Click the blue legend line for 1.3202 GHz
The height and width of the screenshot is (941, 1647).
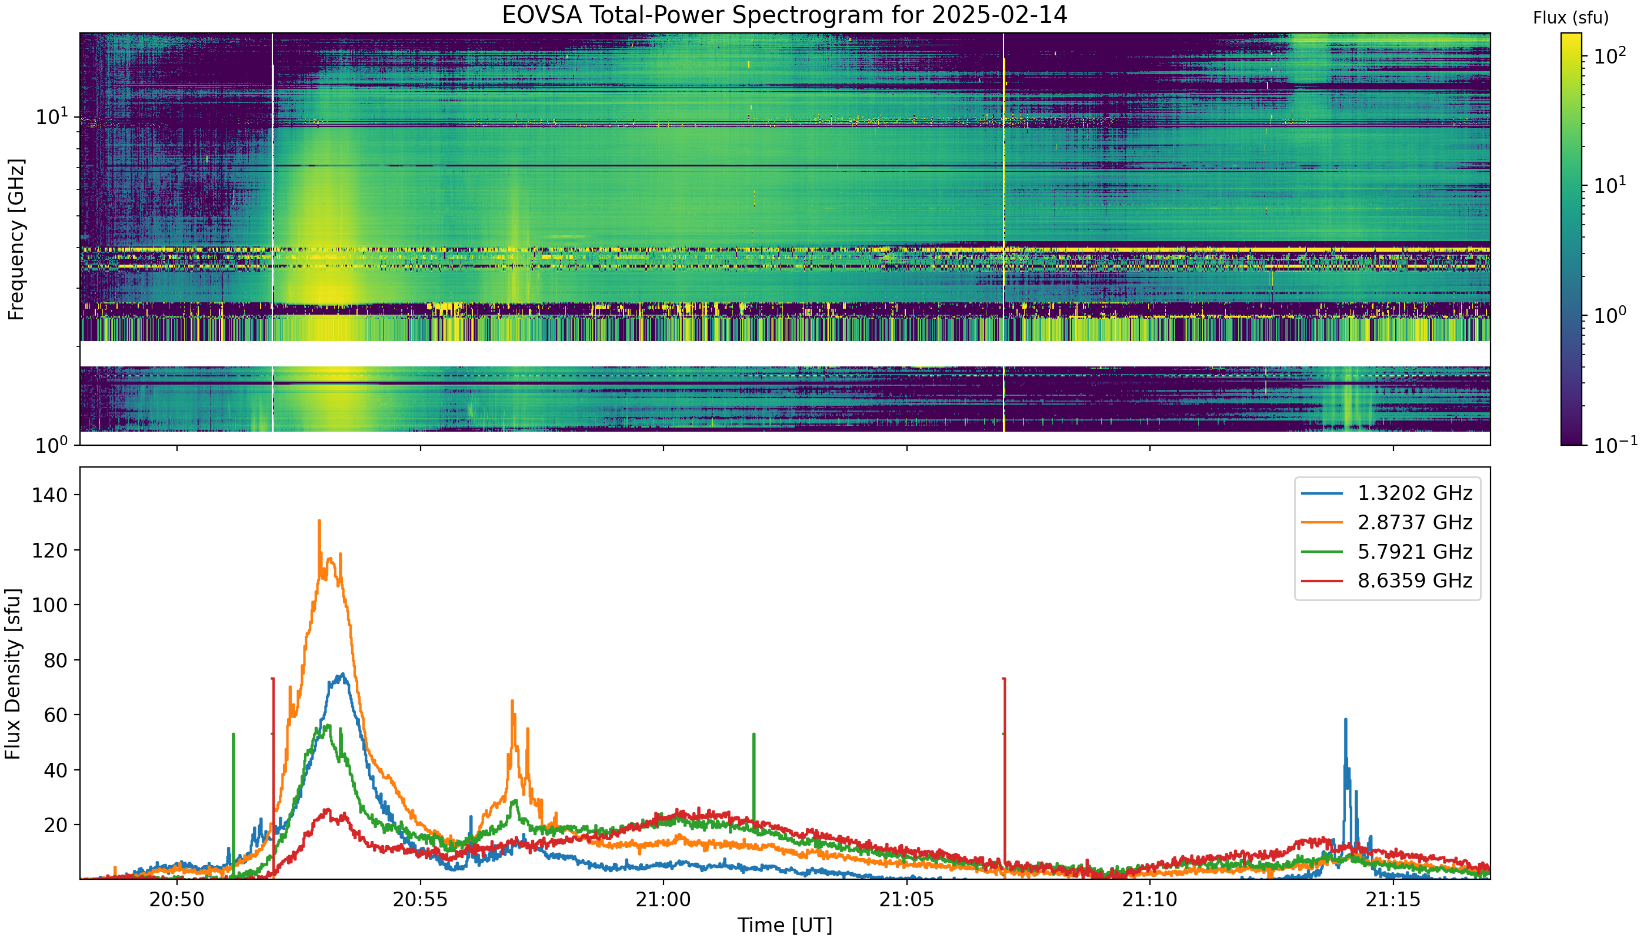click(x=1322, y=494)
